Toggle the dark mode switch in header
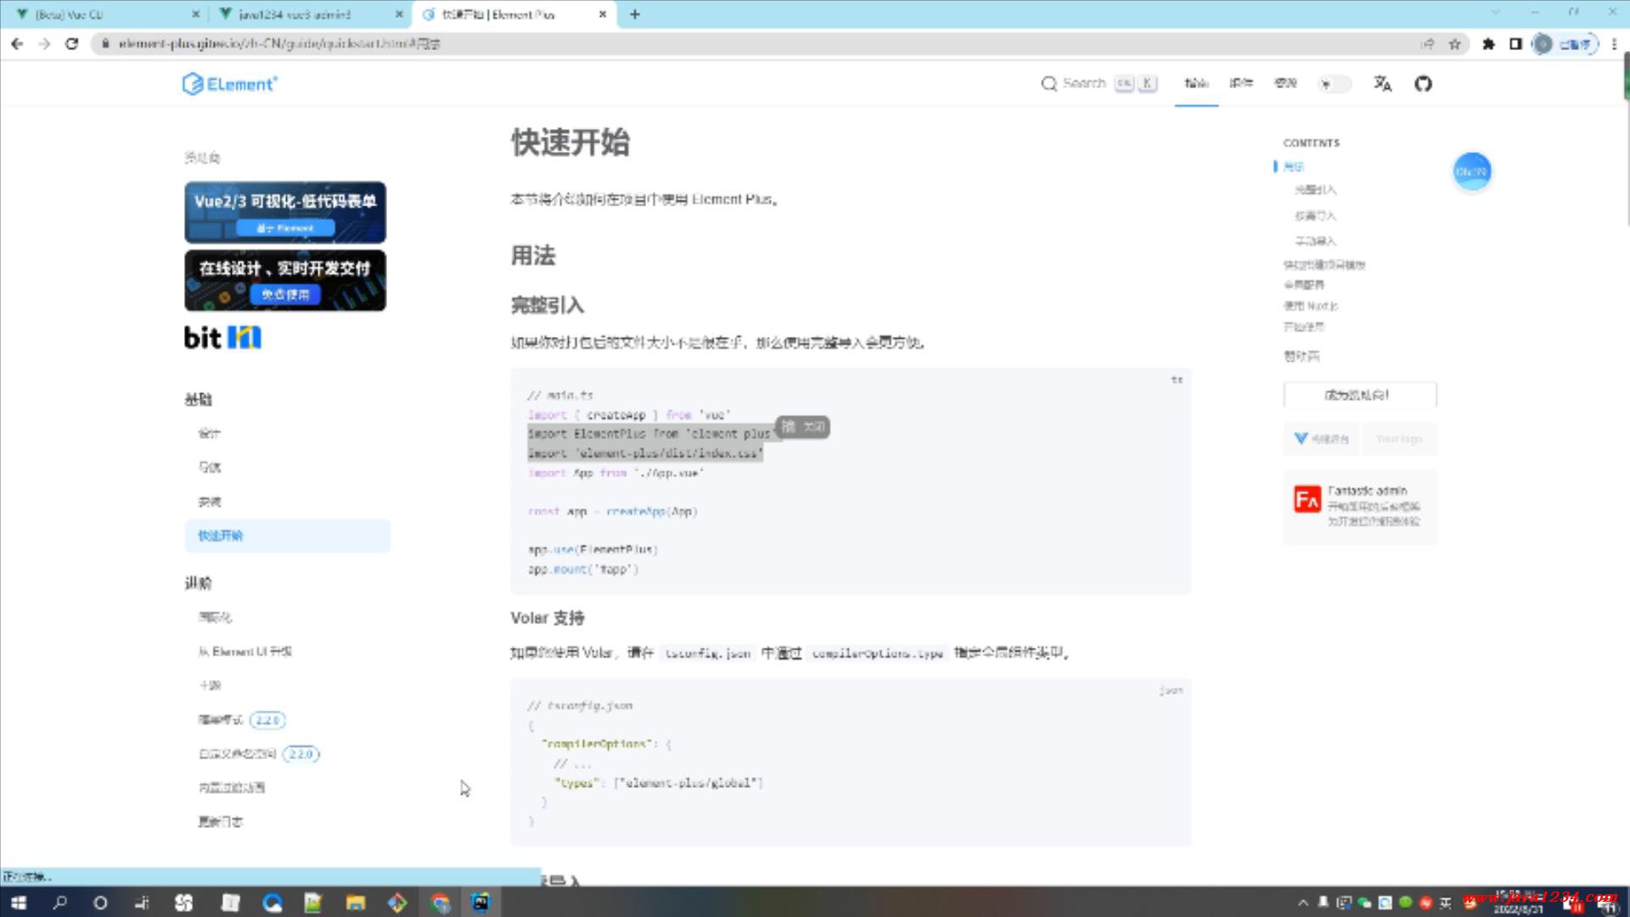The width and height of the screenshot is (1630, 917). pyautogui.click(x=1334, y=83)
